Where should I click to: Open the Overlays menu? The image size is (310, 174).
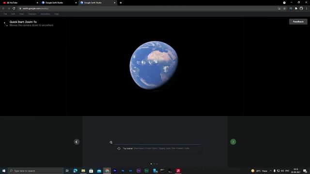pos(32,14)
